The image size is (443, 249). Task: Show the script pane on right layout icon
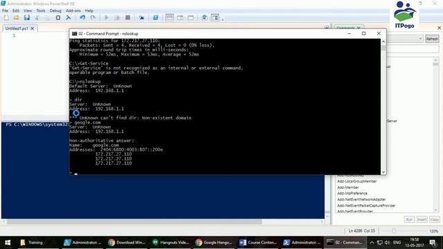click(180, 17)
